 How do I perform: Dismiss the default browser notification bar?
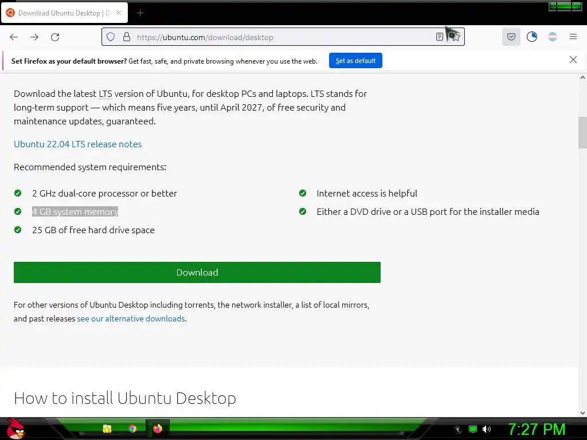573,60
